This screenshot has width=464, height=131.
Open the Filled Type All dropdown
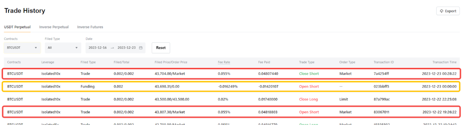click(63, 48)
